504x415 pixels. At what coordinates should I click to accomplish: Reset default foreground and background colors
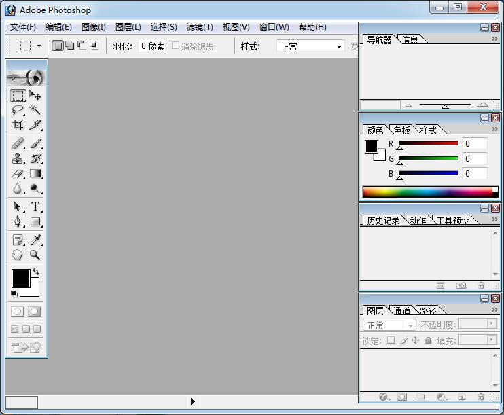click(14, 294)
